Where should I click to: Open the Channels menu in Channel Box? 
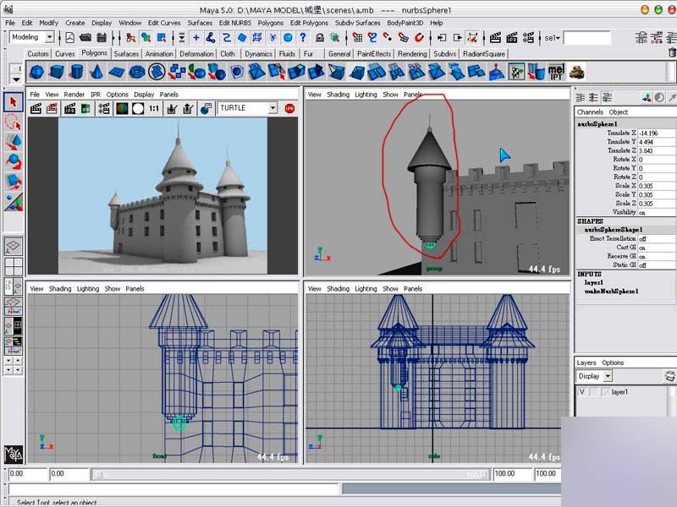[590, 112]
